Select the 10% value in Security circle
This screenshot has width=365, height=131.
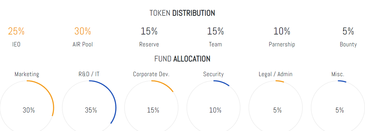[215, 110]
